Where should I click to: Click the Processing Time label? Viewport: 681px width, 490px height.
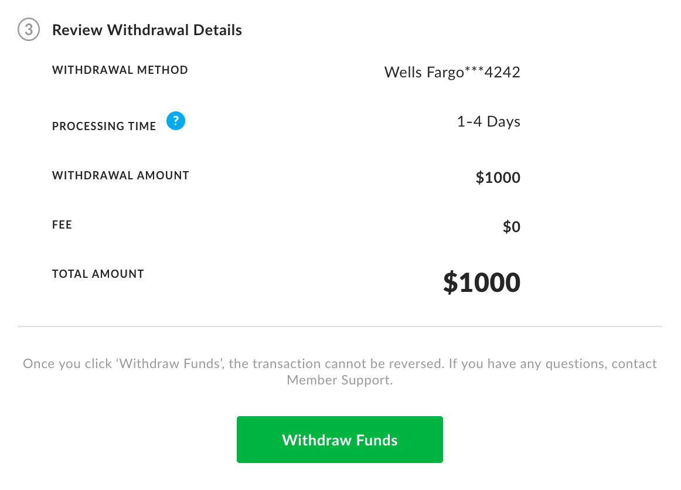[x=104, y=126]
